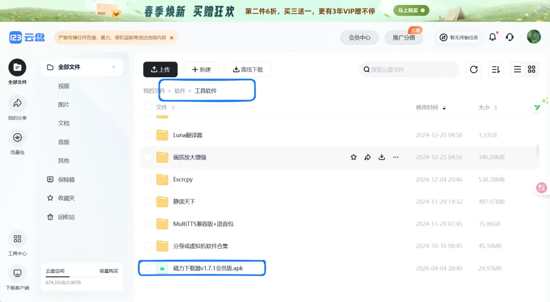Open the 静读天下 folder name
The image size is (550, 302).
coord(184,202)
